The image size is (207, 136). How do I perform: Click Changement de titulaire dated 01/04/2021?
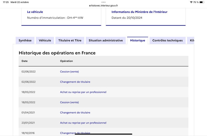[x=75, y=113]
